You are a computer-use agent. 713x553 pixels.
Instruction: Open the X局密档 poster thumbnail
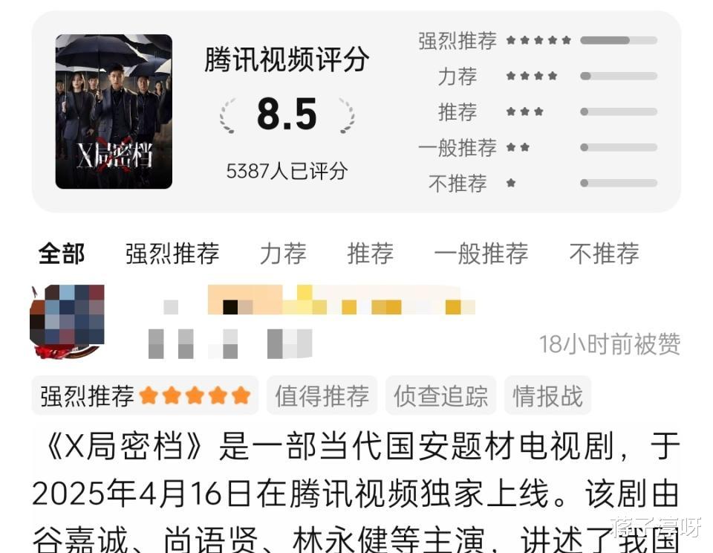click(114, 111)
